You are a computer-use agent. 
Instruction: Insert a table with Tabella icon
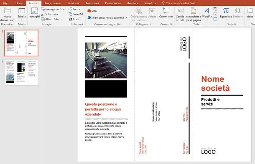22,11
